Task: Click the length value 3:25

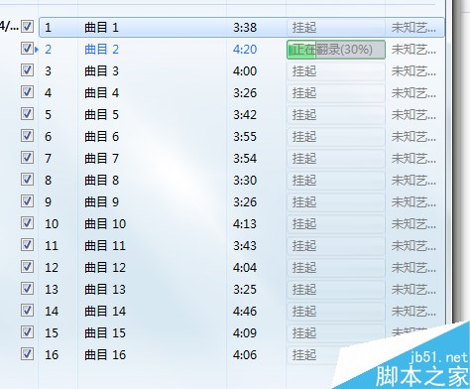Action: (x=245, y=290)
